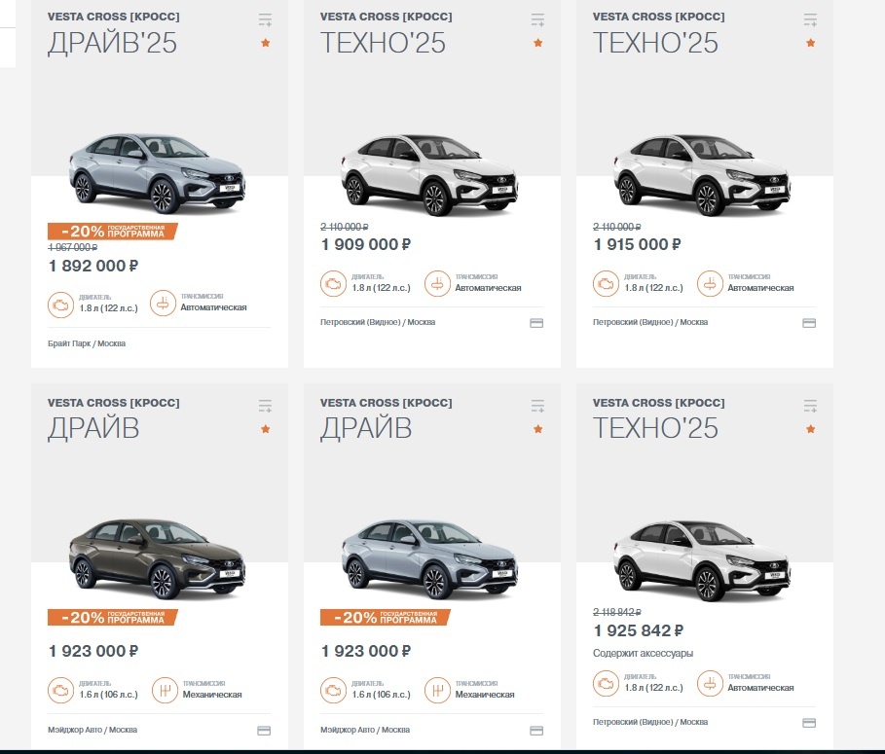
Task: Click manual gearbox icon on silver 1 923 000 ₽ ДРАЙВ
Action: tap(437, 690)
